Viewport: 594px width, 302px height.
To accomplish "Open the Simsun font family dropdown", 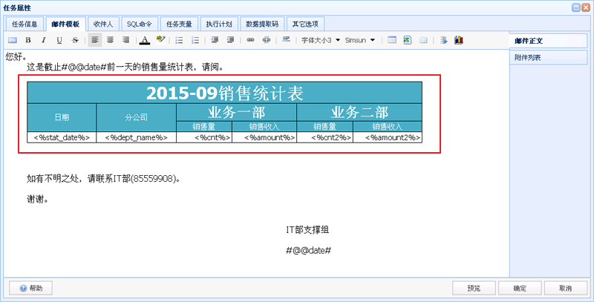I will [362, 40].
